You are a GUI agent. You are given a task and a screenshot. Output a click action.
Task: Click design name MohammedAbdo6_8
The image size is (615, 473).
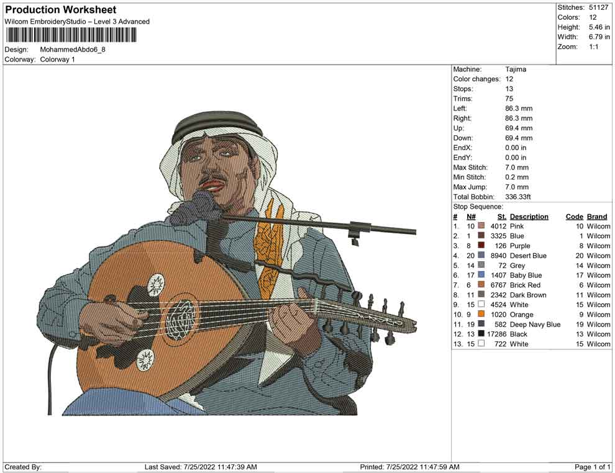(73, 50)
